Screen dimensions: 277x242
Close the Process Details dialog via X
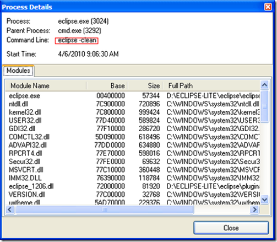pos(268,7)
